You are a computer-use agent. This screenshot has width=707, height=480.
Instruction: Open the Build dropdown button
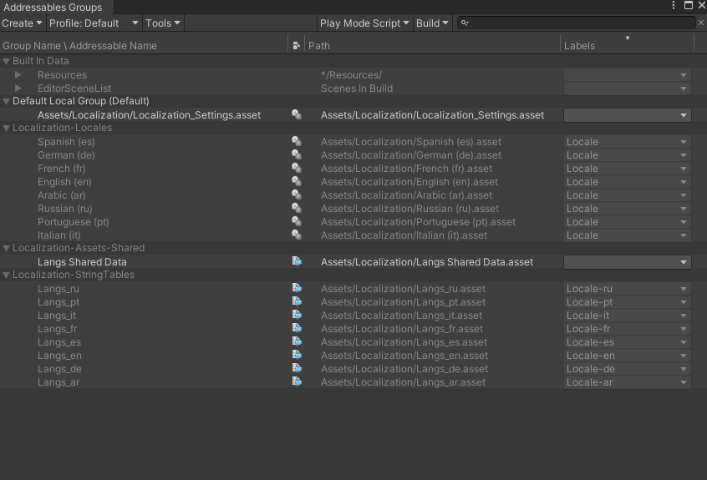click(x=432, y=23)
